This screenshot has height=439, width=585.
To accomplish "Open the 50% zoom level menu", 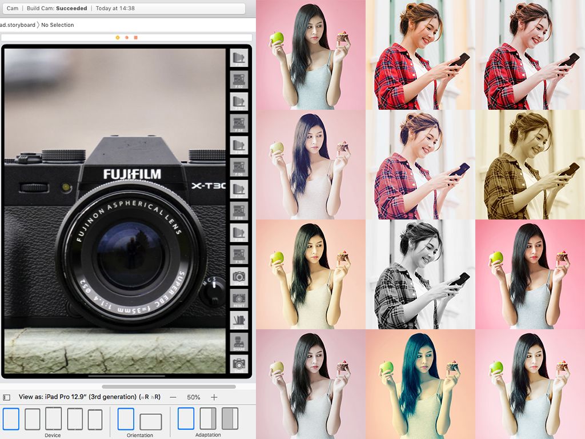I will pyautogui.click(x=194, y=397).
